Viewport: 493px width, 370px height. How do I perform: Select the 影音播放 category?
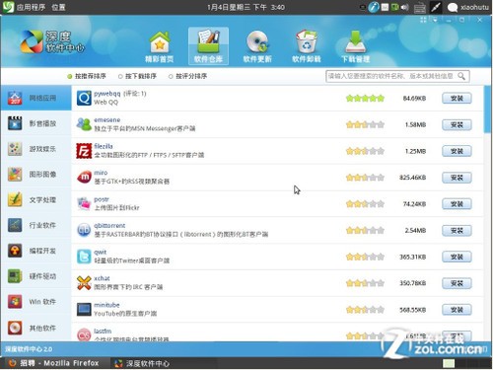35,123
